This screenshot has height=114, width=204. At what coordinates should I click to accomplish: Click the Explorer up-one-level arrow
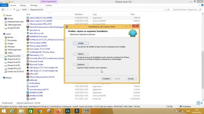[14, 10]
